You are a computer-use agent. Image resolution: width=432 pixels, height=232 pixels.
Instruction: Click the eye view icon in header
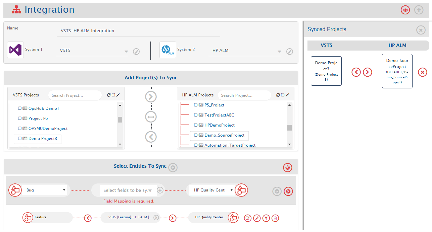[x=405, y=10]
